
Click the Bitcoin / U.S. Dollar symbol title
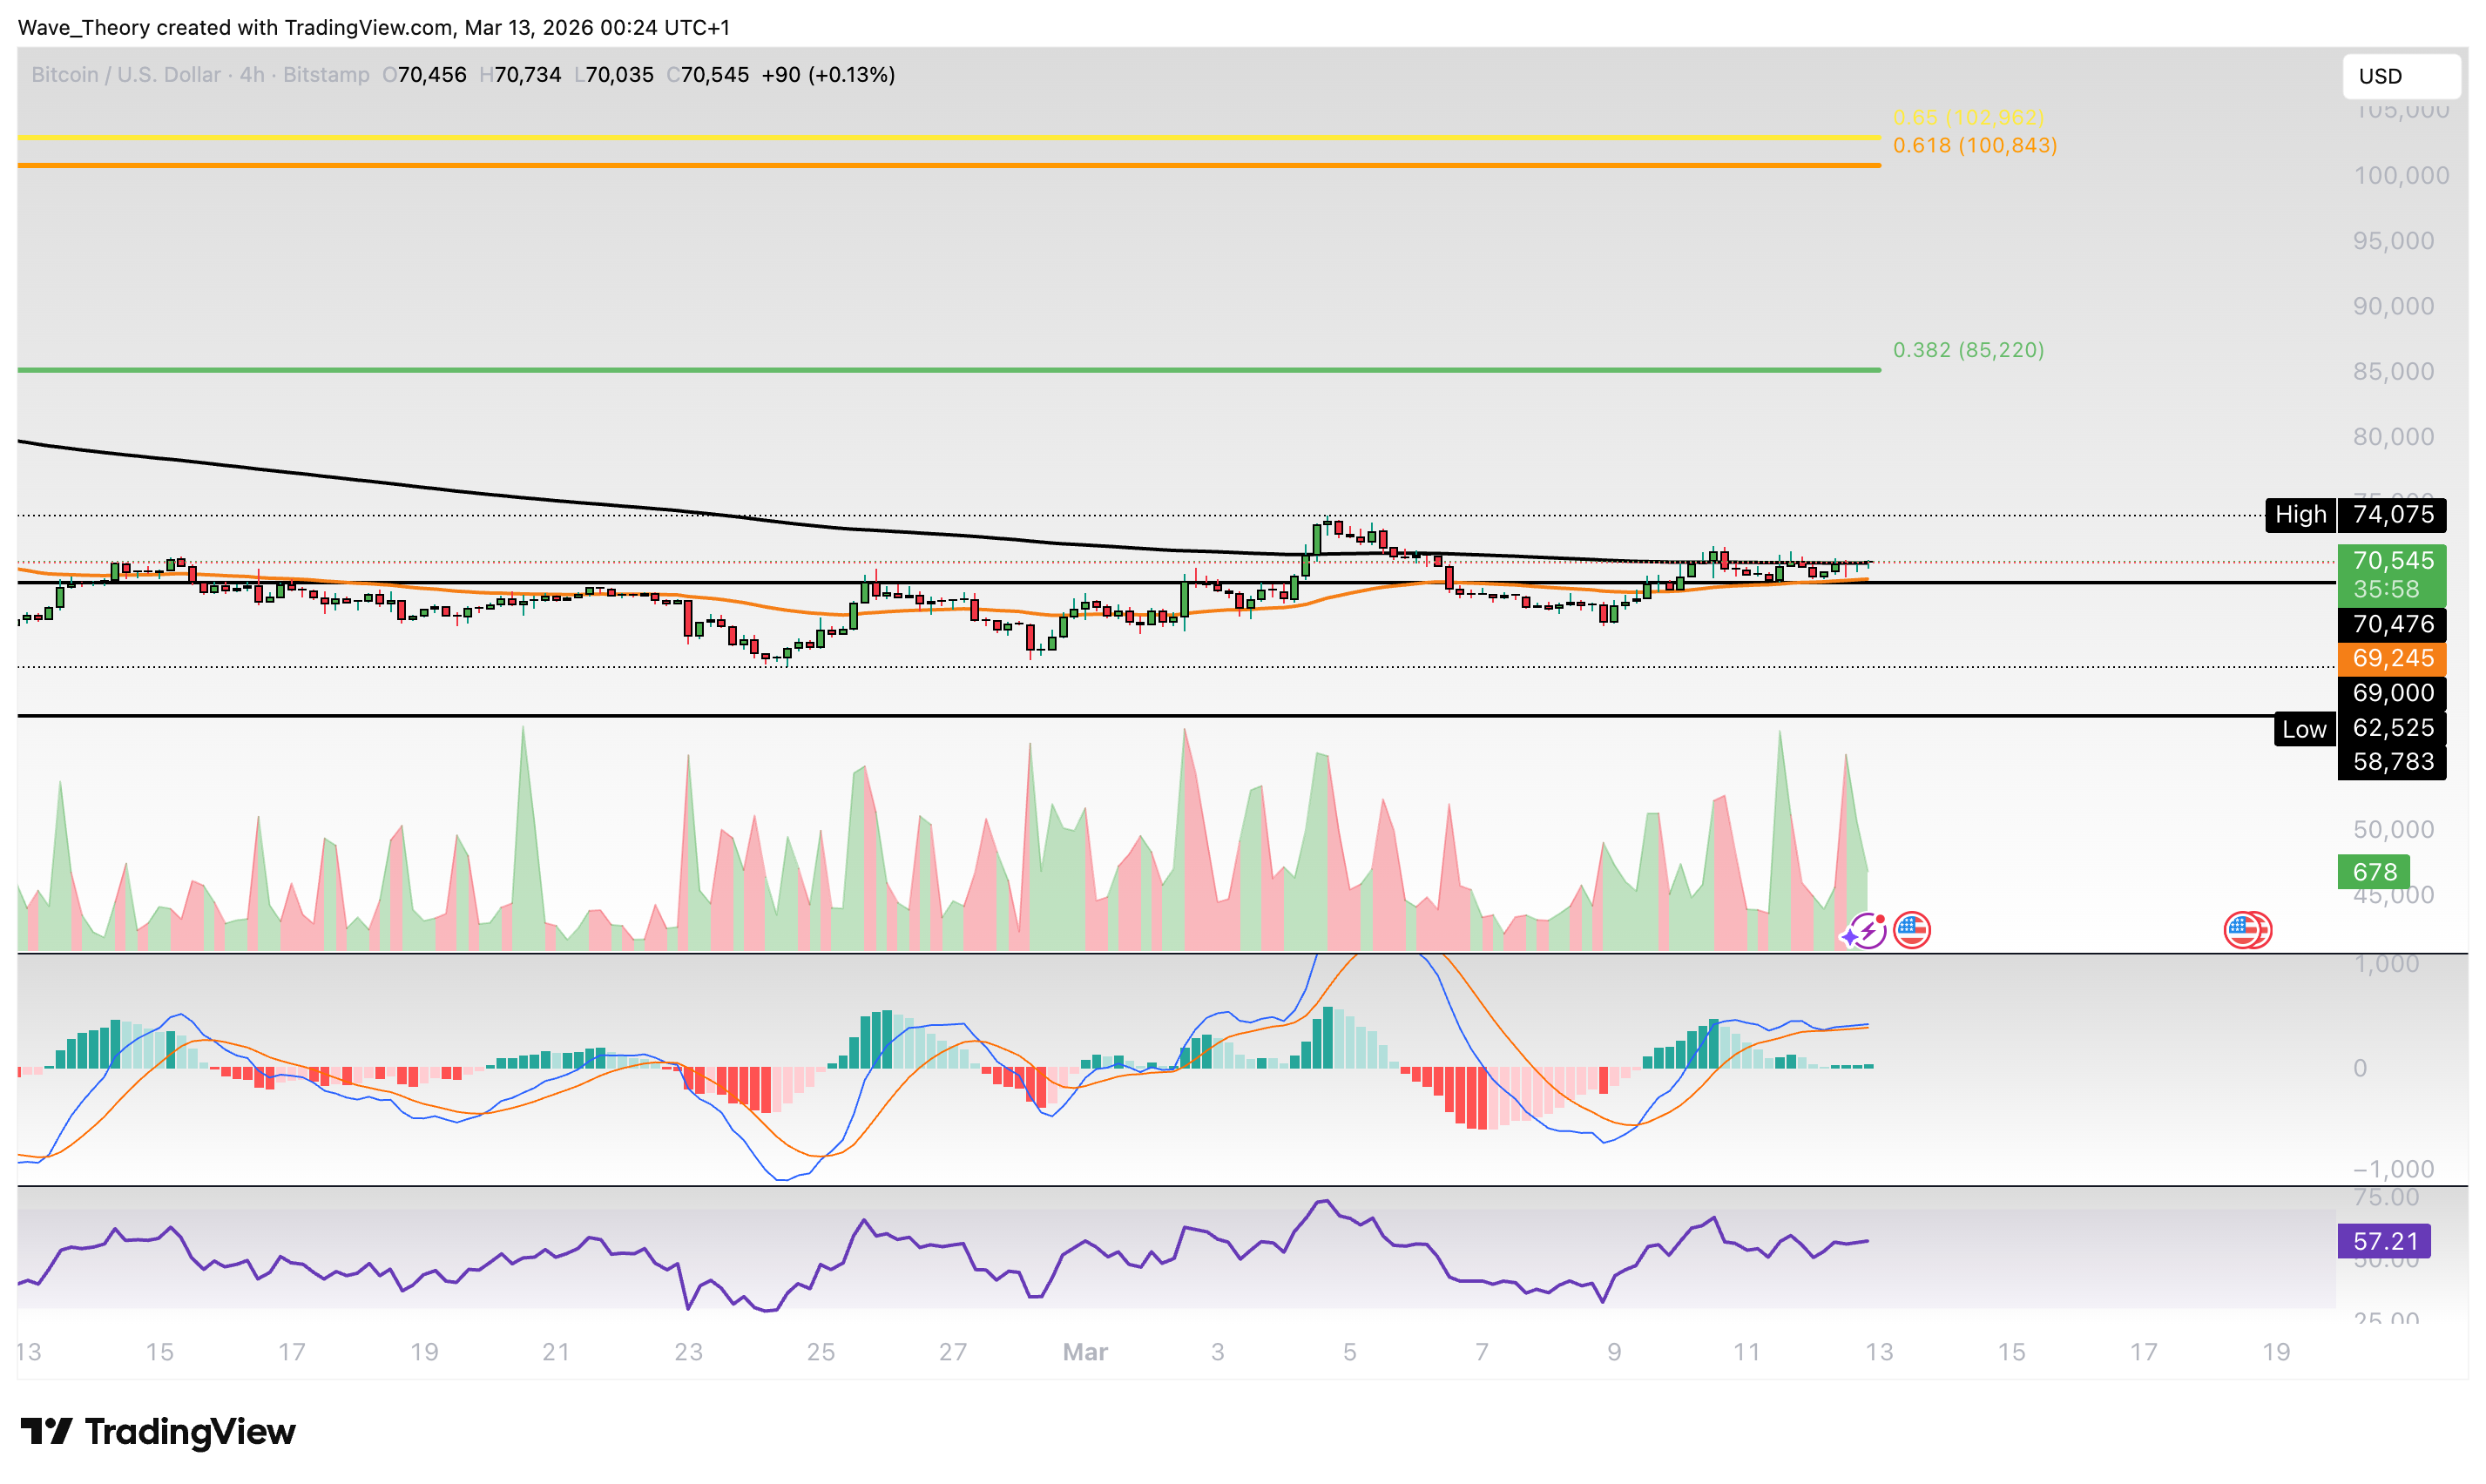tap(126, 75)
